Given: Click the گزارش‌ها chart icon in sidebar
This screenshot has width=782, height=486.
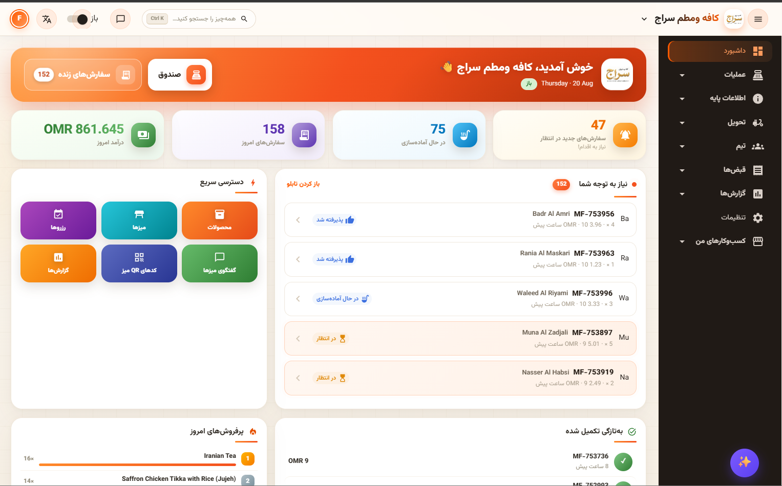Looking at the screenshot, I should (x=758, y=193).
